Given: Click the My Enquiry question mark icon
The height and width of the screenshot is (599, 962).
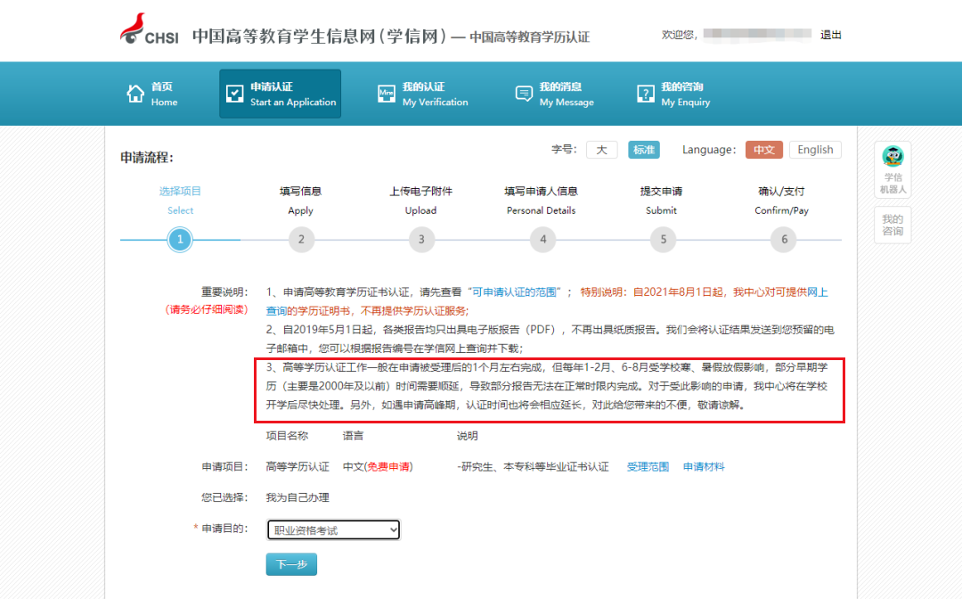Looking at the screenshot, I should 646,94.
